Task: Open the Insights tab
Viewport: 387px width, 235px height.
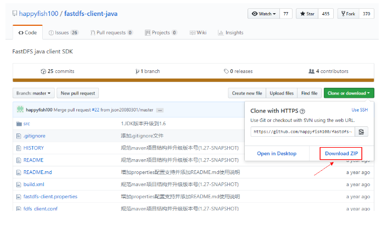Action: point(231,32)
